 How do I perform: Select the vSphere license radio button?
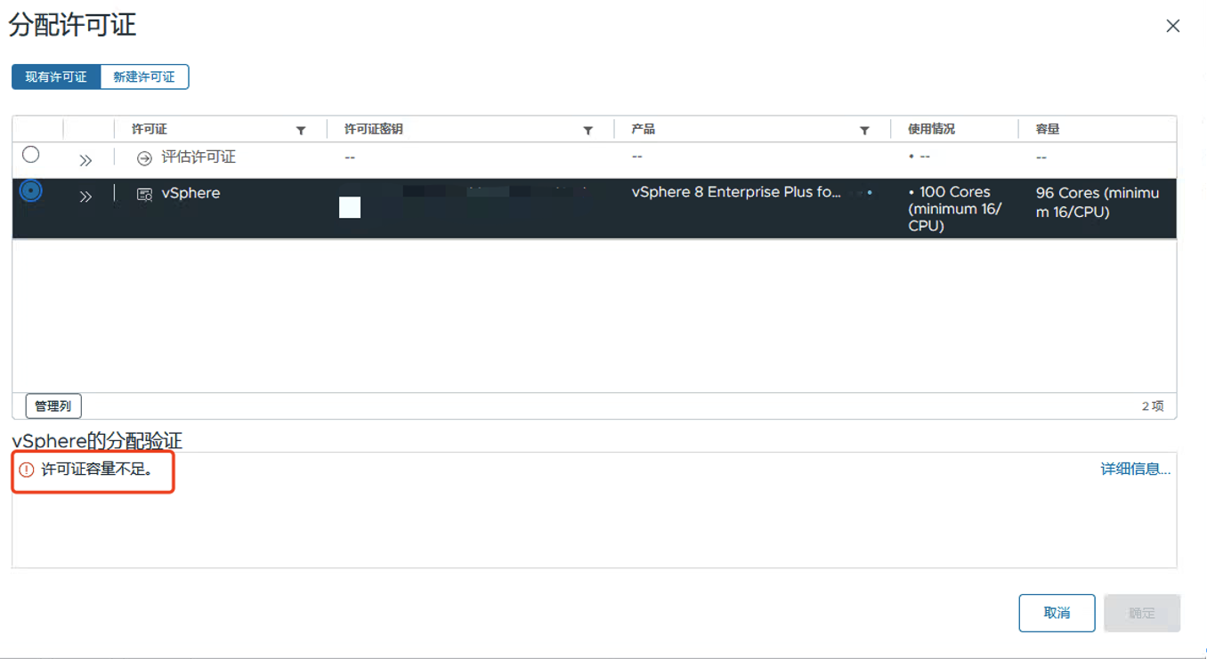pyautogui.click(x=31, y=190)
